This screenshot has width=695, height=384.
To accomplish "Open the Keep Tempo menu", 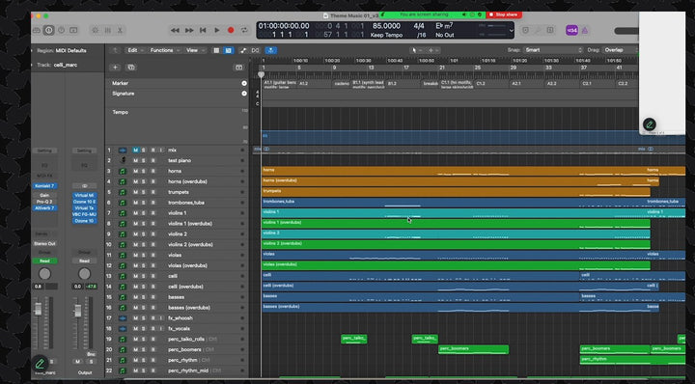I will 386,35.
